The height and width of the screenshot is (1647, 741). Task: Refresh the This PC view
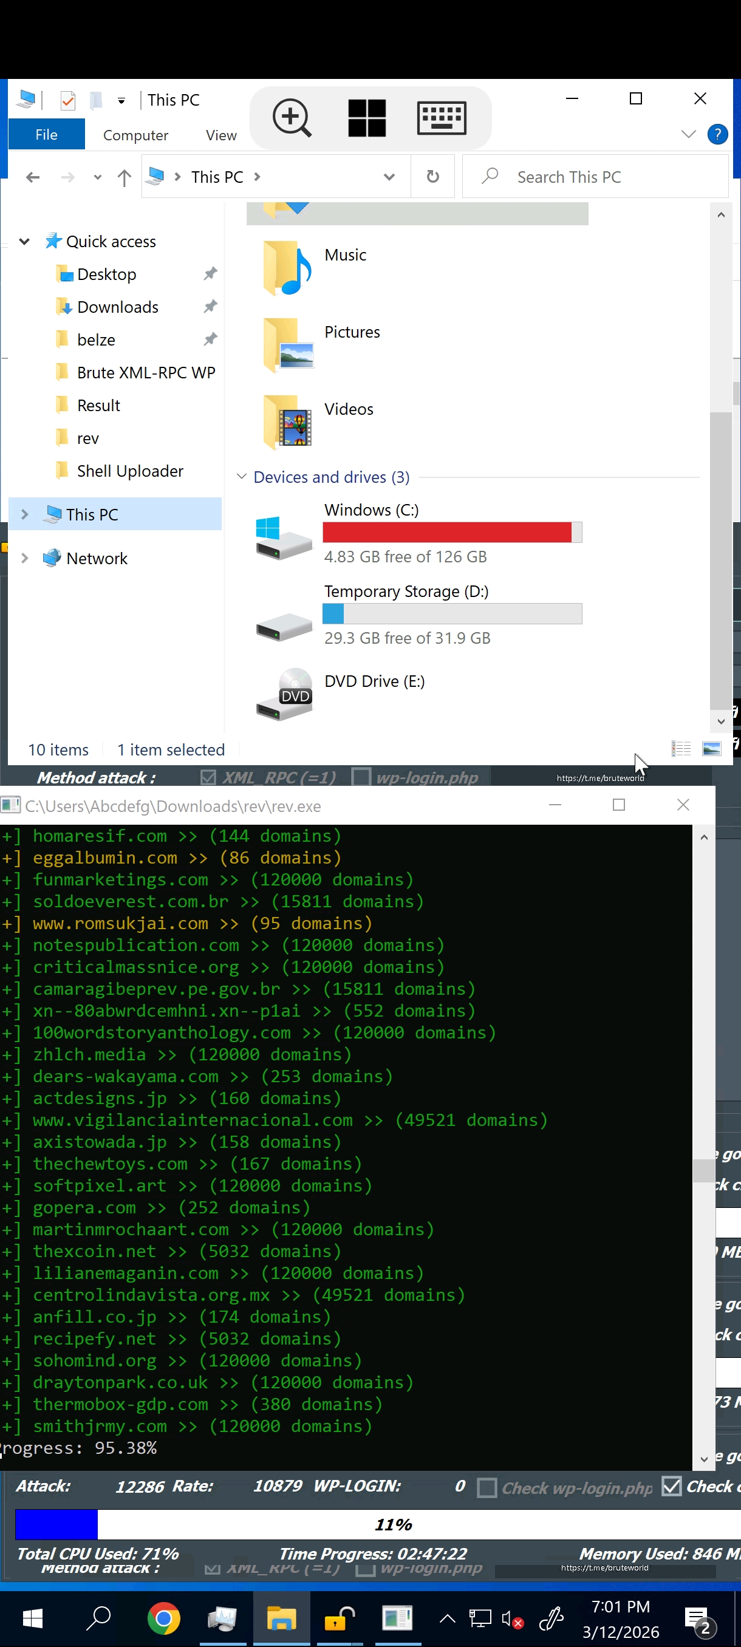(x=433, y=177)
